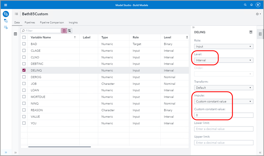Check the NINQ variable checkbox

tap(24, 103)
